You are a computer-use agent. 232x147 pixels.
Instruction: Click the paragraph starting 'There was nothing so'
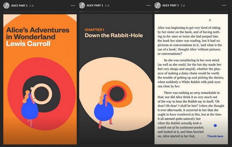(x=191, y=114)
